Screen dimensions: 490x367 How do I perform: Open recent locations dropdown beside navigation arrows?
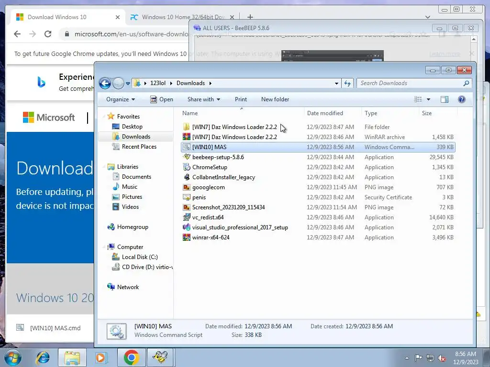(128, 83)
